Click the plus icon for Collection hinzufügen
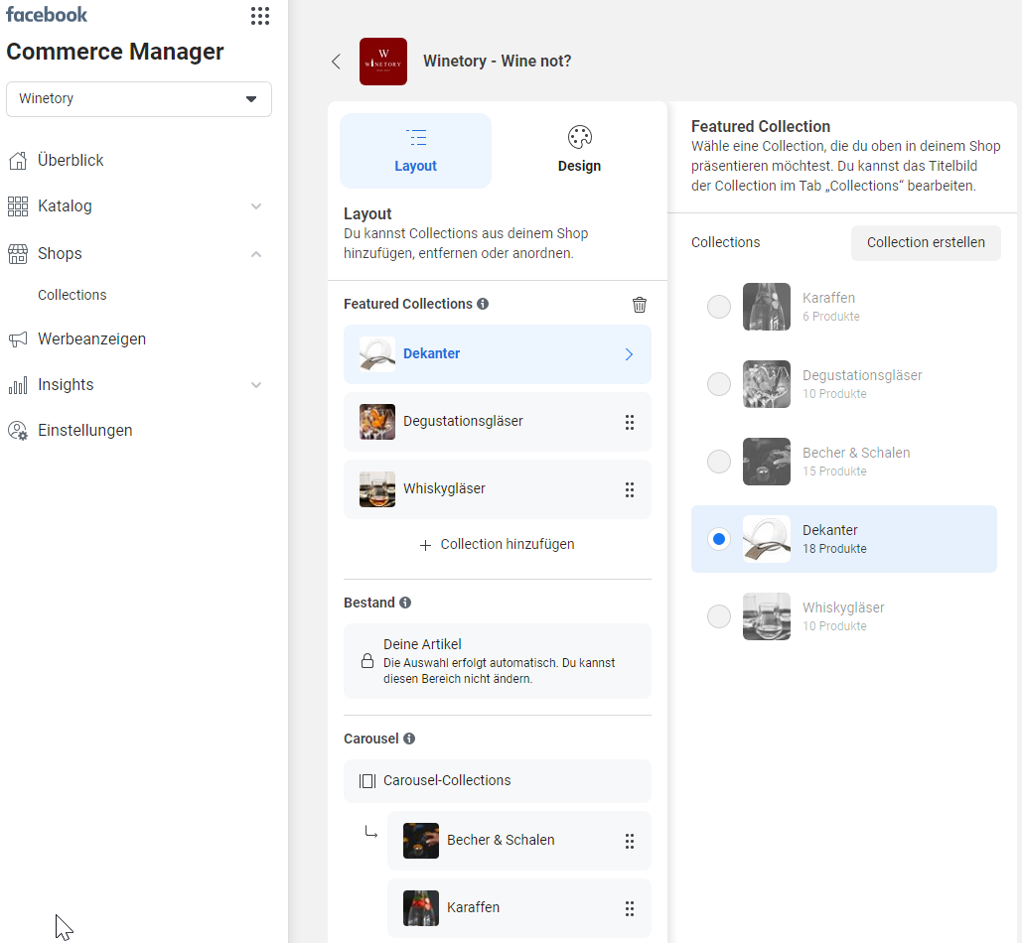This screenshot has height=943, width=1022. pos(426,545)
